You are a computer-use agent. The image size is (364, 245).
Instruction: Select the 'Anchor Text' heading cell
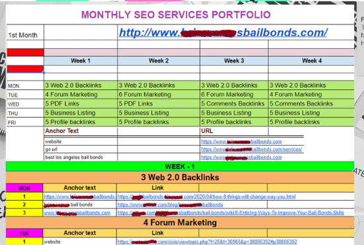(81, 131)
